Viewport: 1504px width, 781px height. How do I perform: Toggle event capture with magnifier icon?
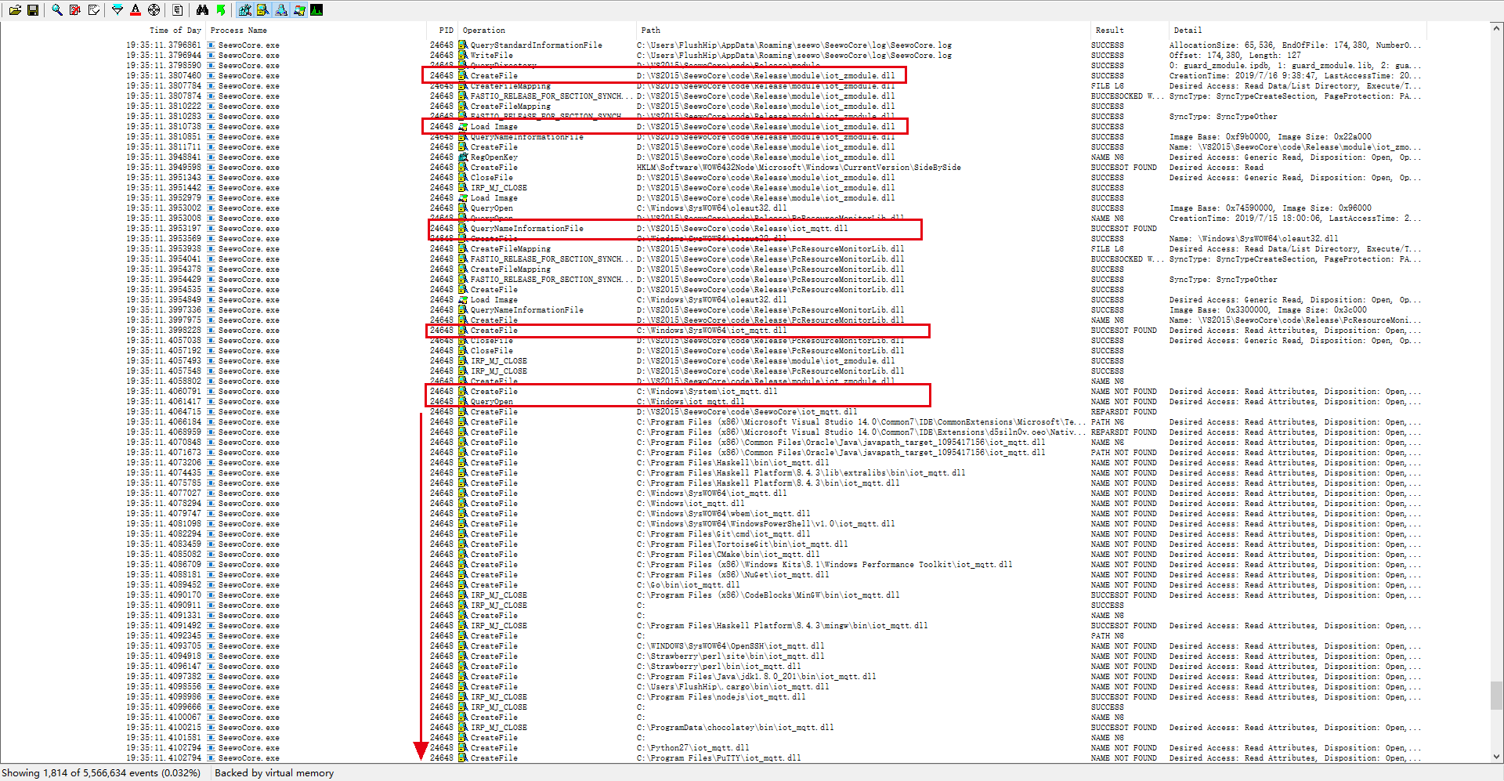[x=57, y=10]
